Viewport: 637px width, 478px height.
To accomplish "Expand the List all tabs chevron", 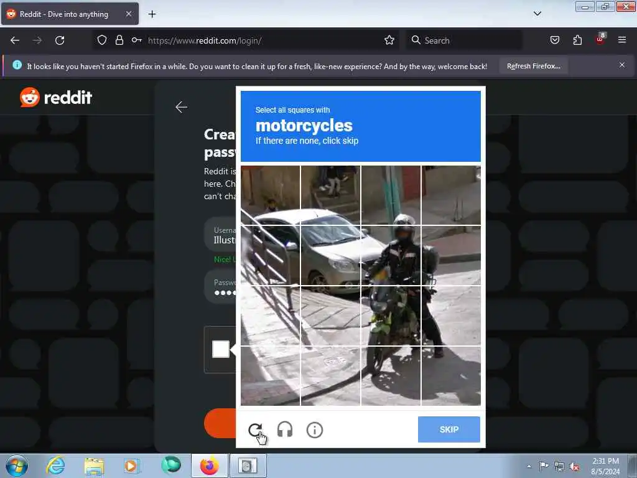I will pos(537,14).
